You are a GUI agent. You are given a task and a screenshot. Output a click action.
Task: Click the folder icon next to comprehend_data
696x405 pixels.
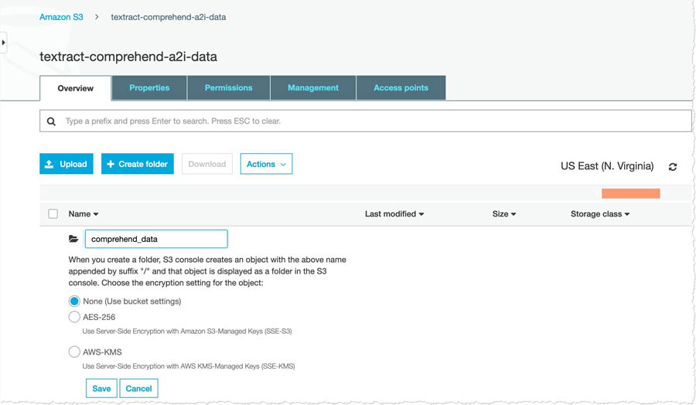[x=73, y=239]
